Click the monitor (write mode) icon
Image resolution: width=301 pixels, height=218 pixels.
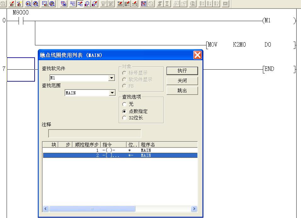point(94,4)
